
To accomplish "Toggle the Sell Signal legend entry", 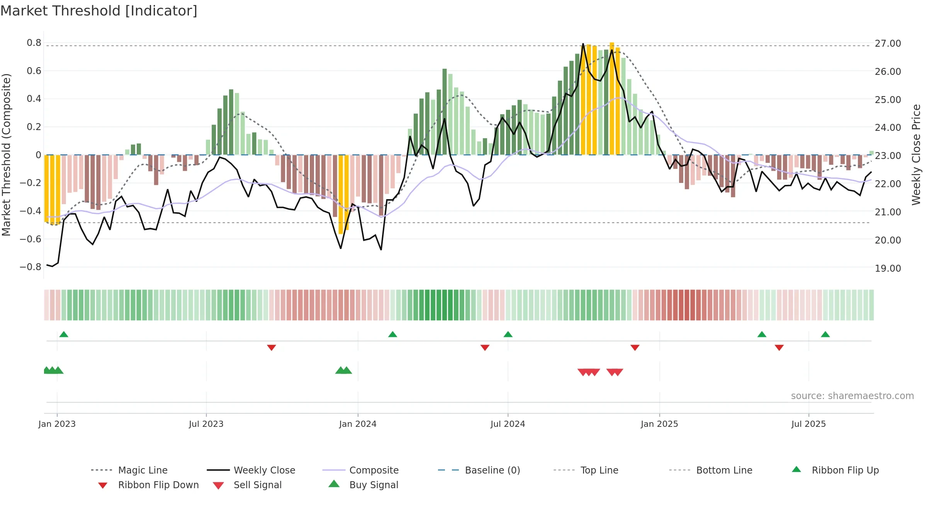I will (x=247, y=485).
